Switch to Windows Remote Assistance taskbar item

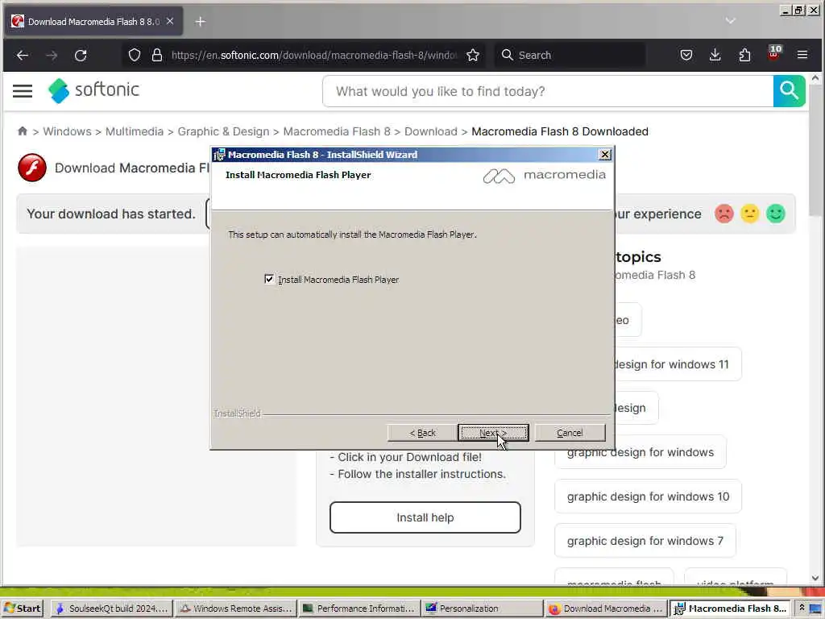(x=235, y=609)
